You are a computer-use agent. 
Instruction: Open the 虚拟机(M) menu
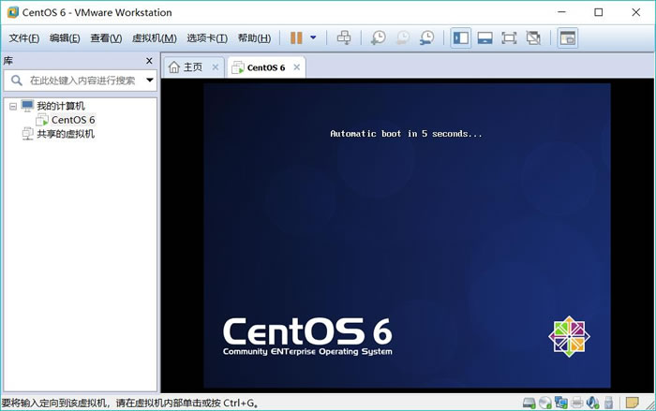[154, 38]
